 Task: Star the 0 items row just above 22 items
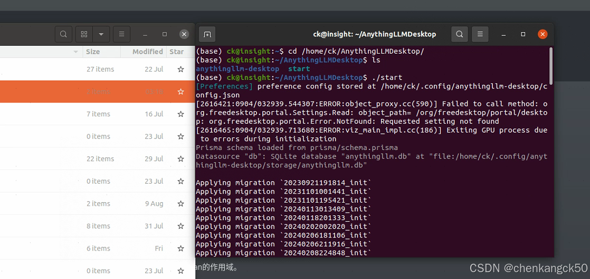click(180, 136)
